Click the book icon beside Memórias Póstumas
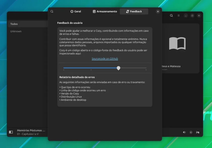212x148 pixels. tap(11, 132)
